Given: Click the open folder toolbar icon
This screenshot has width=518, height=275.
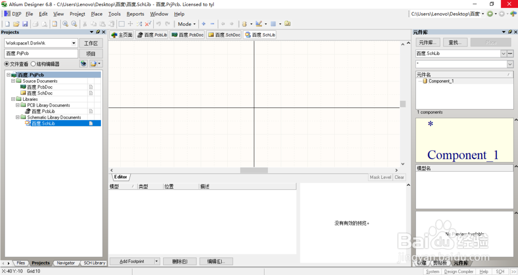Looking at the screenshot, I should (16, 24).
